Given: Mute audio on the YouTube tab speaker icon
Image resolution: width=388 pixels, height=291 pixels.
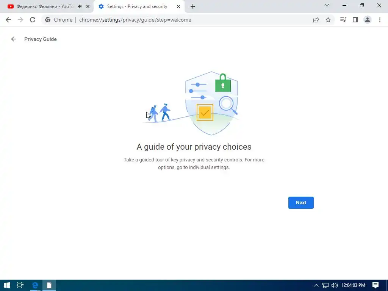Looking at the screenshot, I should pyautogui.click(x=80, y=6).
